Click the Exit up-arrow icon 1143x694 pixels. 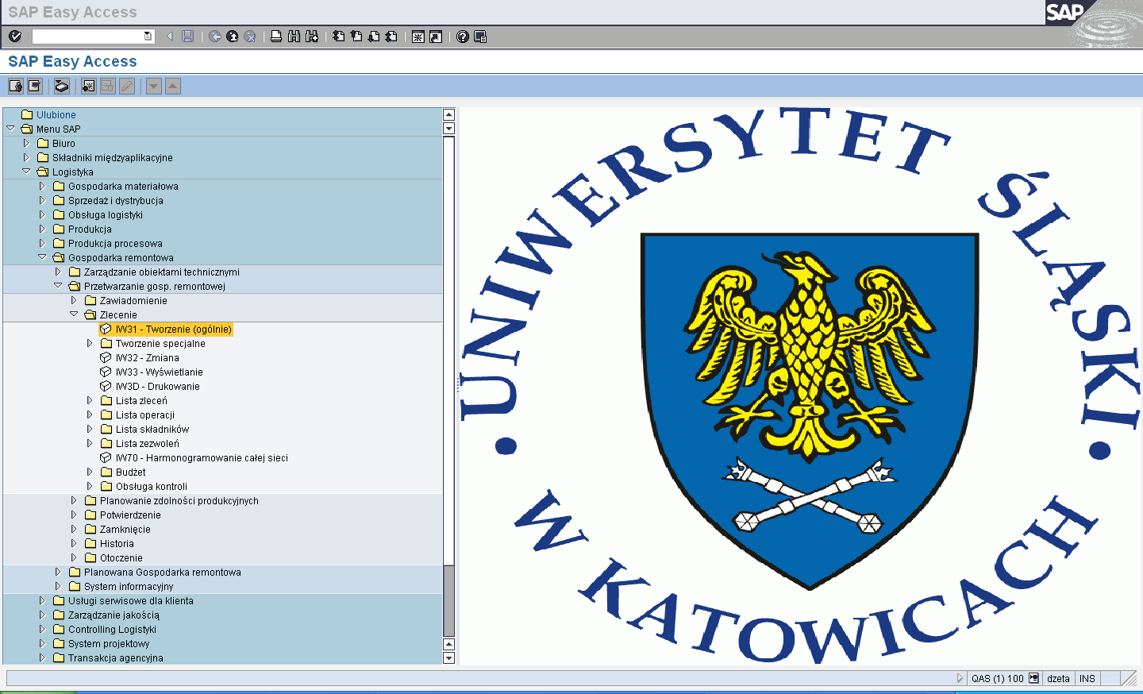coord(233,37)
